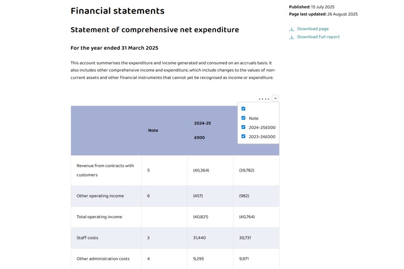Click the four-dot column options icon

[264, 99]
